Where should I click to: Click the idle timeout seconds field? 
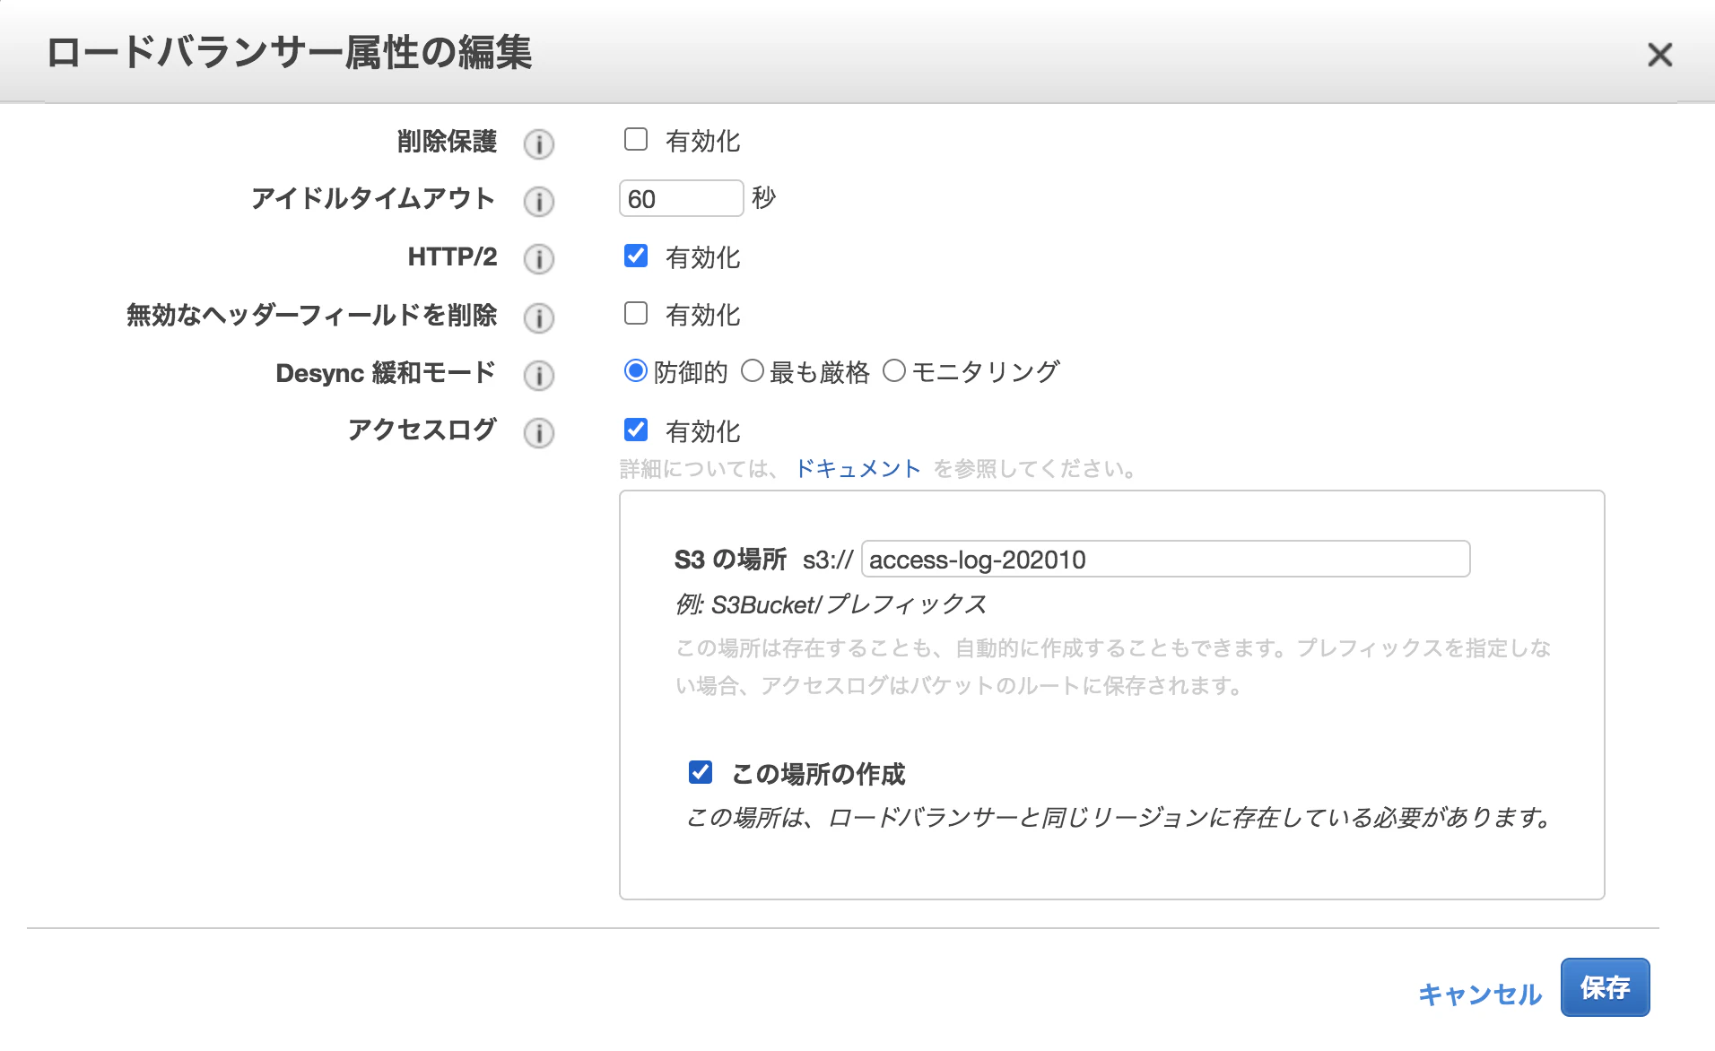(x=682, y=198)
